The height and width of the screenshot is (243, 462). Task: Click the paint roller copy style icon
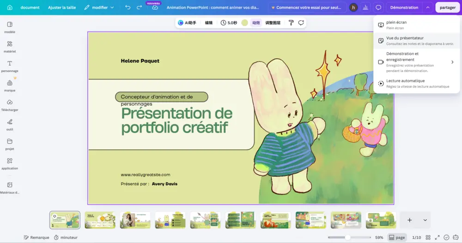pyautogui.click(x=291, y=23)
